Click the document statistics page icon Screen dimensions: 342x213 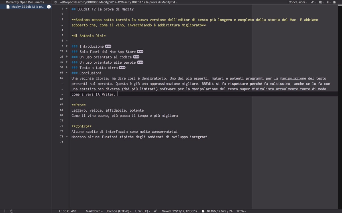[x=203, y=211]
